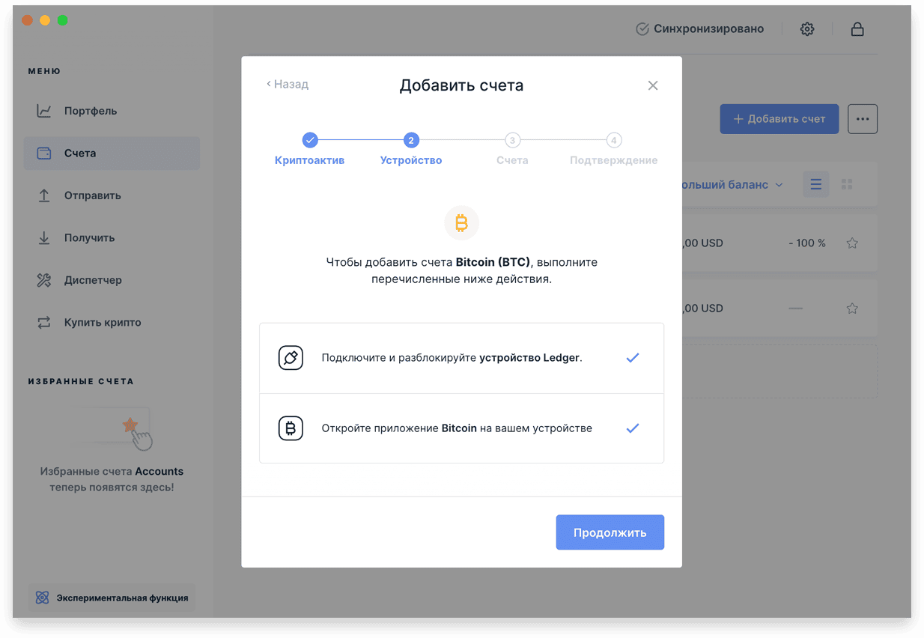Click the macOS yellow minimize button
Image resolution: width=924 pixels, height=638 pixels.
45,20
